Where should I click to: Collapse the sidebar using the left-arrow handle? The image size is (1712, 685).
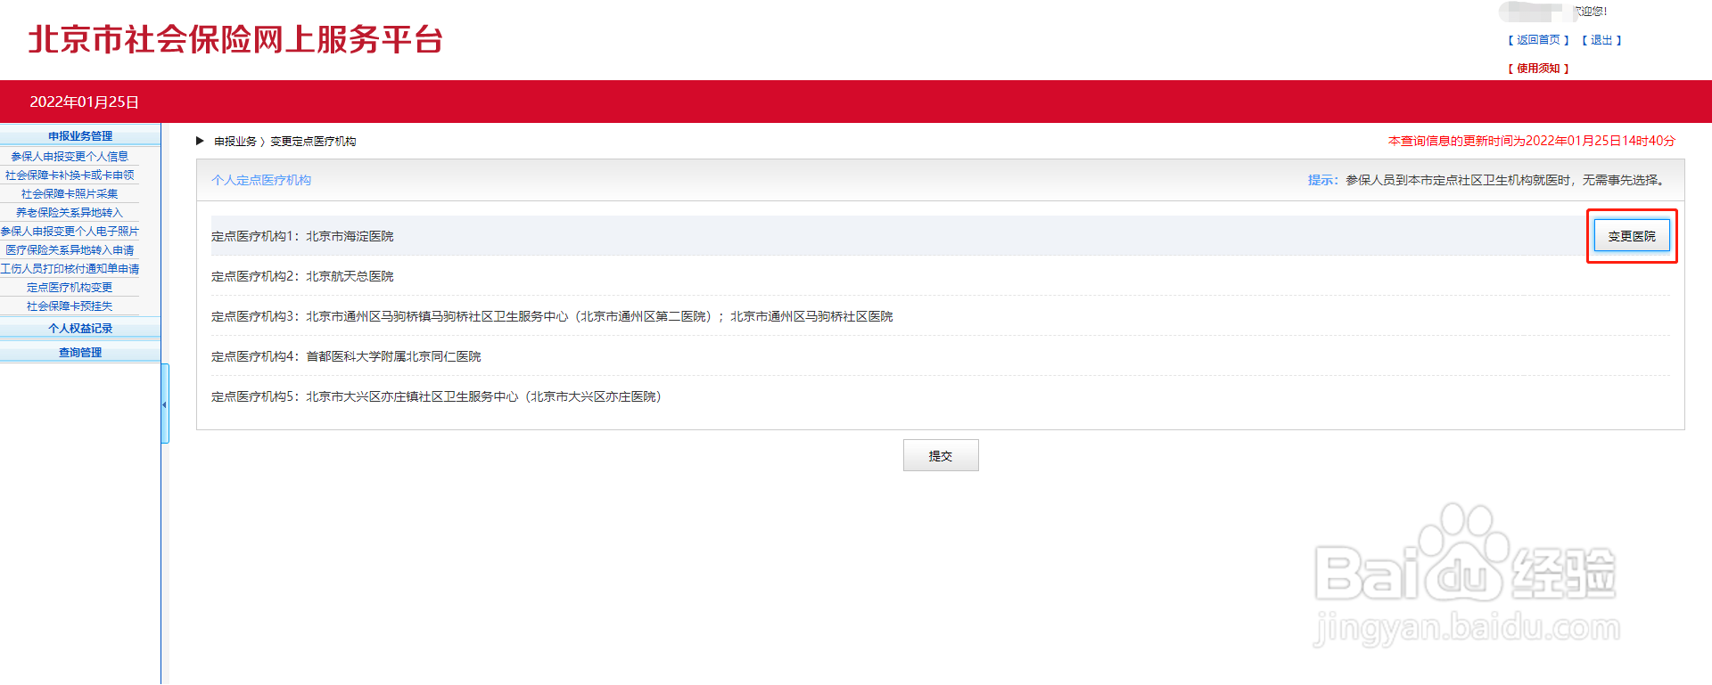(x=165, y=404)
